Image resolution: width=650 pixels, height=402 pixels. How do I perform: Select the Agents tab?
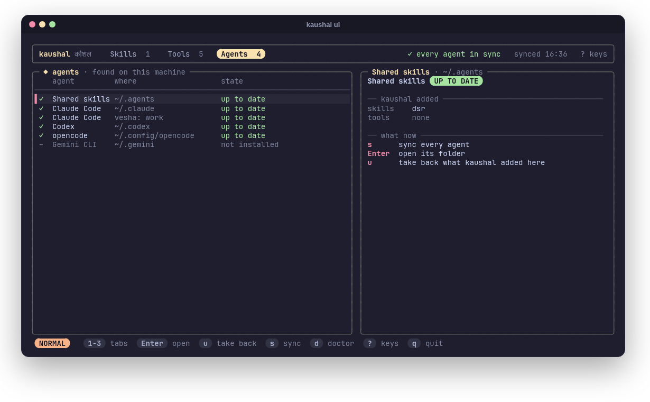241,54
